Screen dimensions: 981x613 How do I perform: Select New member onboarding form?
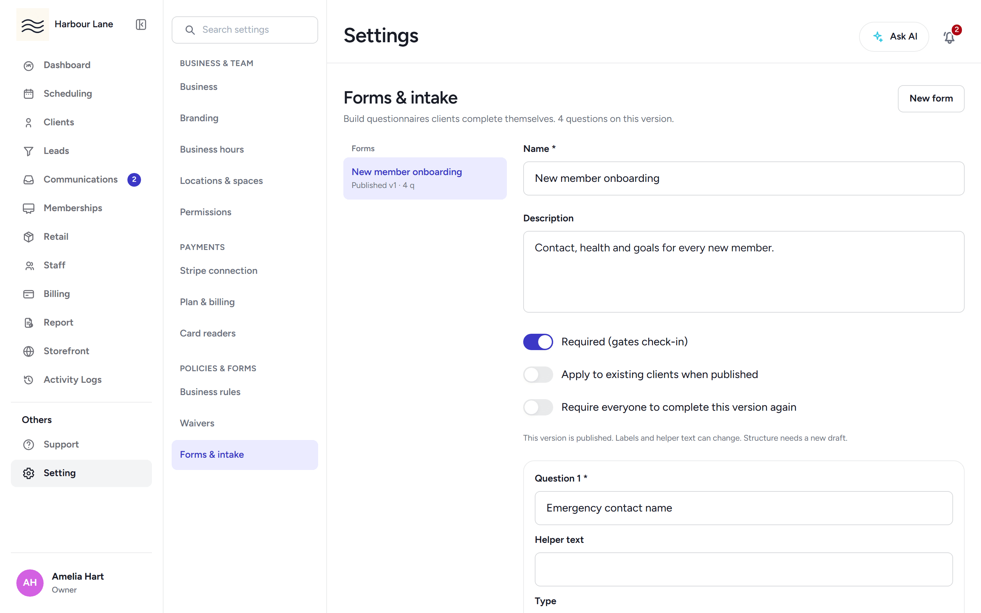point(425,178)
